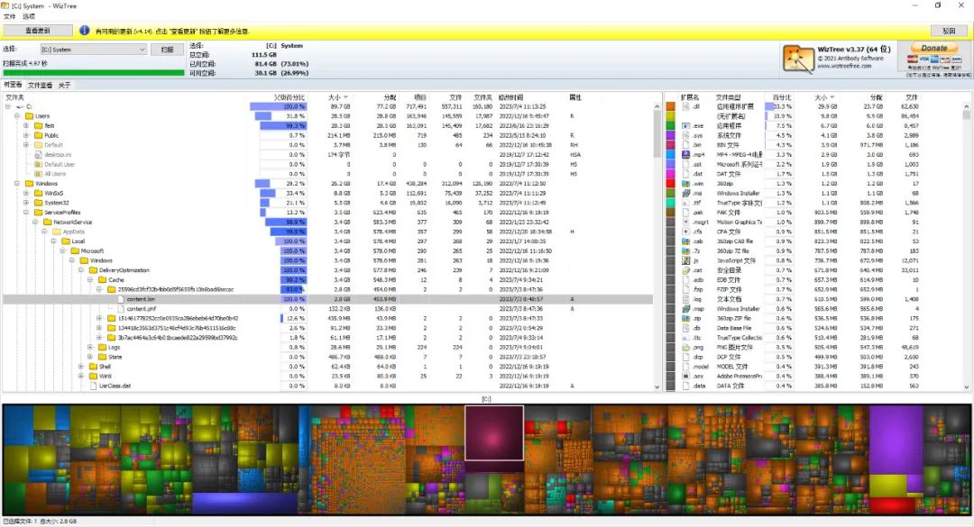Image resolution: width=974 pixels, height=527 pixels.
Task: Expand the WinSxS folder node
Action: tap(26, 193)
